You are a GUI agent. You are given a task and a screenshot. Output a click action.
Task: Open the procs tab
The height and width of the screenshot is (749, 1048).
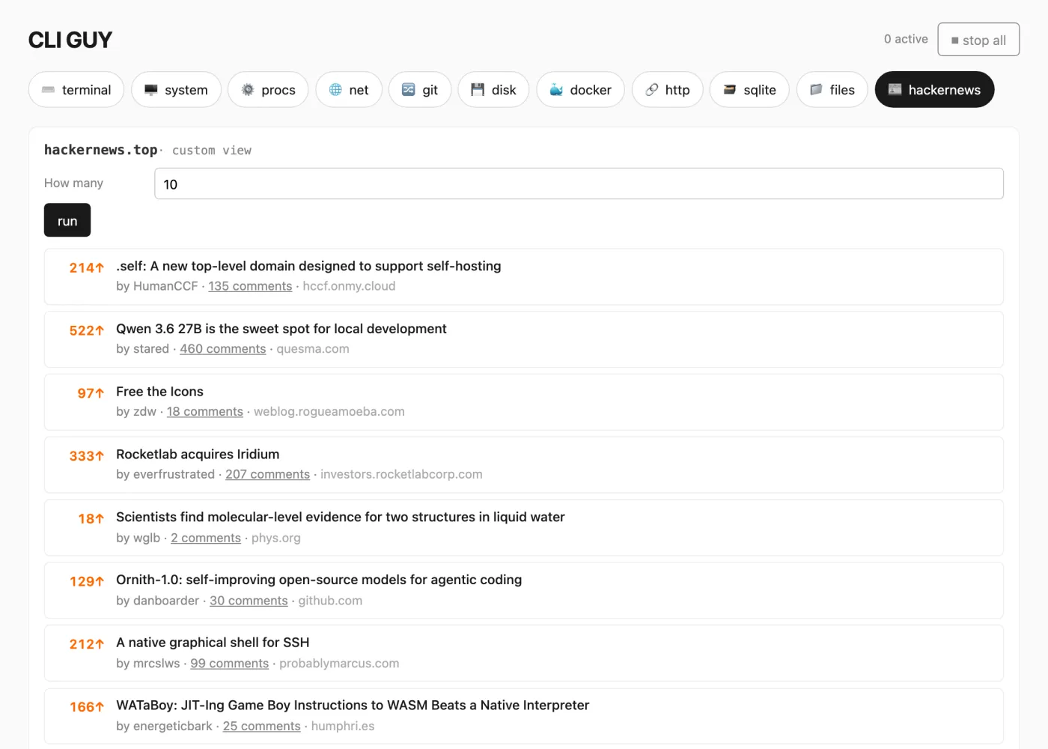tap(268, 90)
